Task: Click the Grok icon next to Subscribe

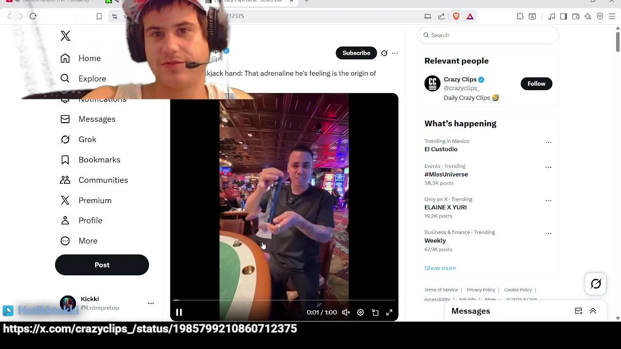Action: coord(384,53)
